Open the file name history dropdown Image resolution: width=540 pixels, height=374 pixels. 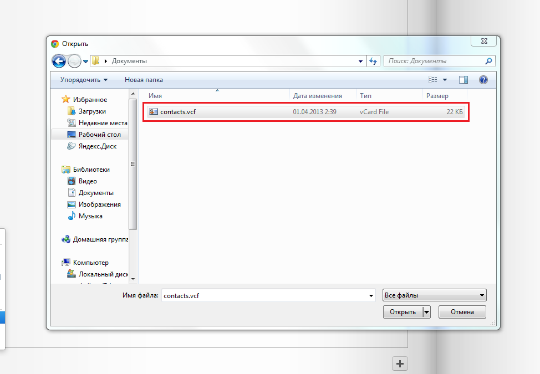(x=371, y=296)
